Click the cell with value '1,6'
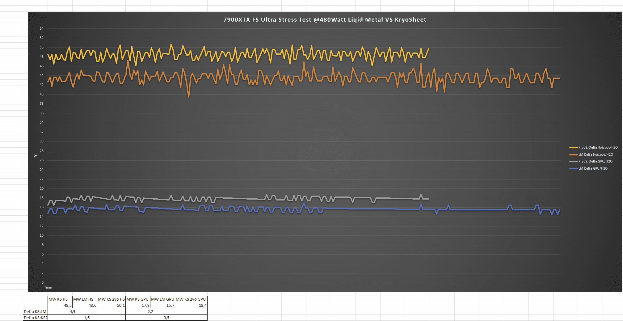The image size is (623, 321). [87, 318]
